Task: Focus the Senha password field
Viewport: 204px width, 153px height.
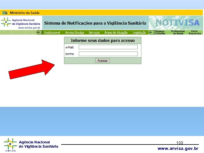Action: 108,54
